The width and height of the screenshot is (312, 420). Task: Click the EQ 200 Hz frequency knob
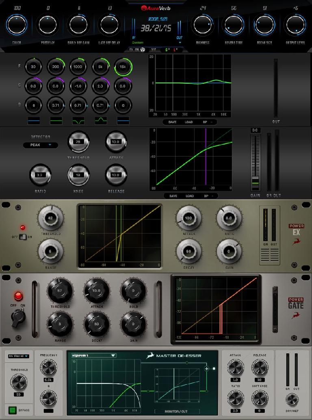pyautogui.click(x=56, y=67)
